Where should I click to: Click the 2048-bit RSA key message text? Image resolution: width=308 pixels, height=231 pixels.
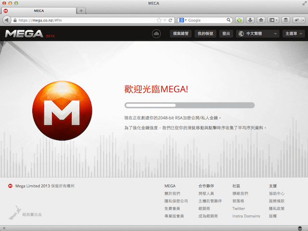pyautogui.click(x=173, y=118)
